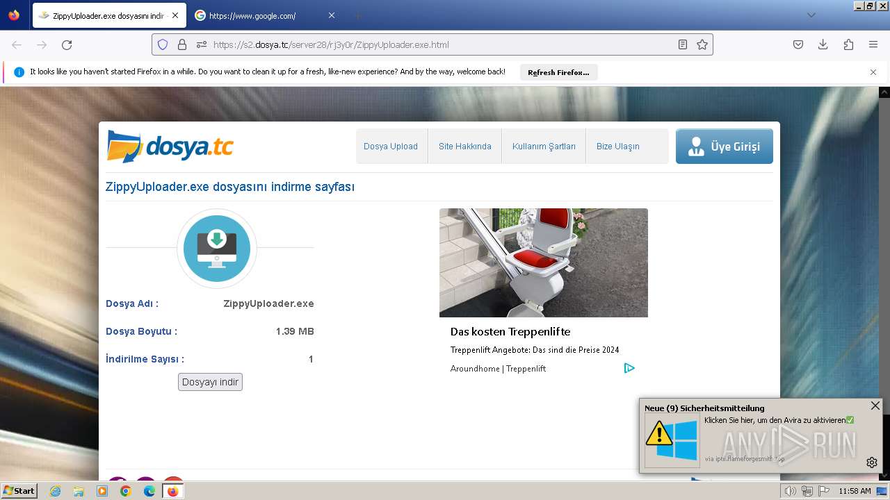Click the volume speaker tray icon

pyautogui.click(x=791, y=491)
